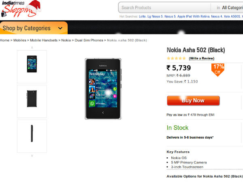Click the Shop by Categories chevron arrow

pyautogui.click(x=60, y=28)
